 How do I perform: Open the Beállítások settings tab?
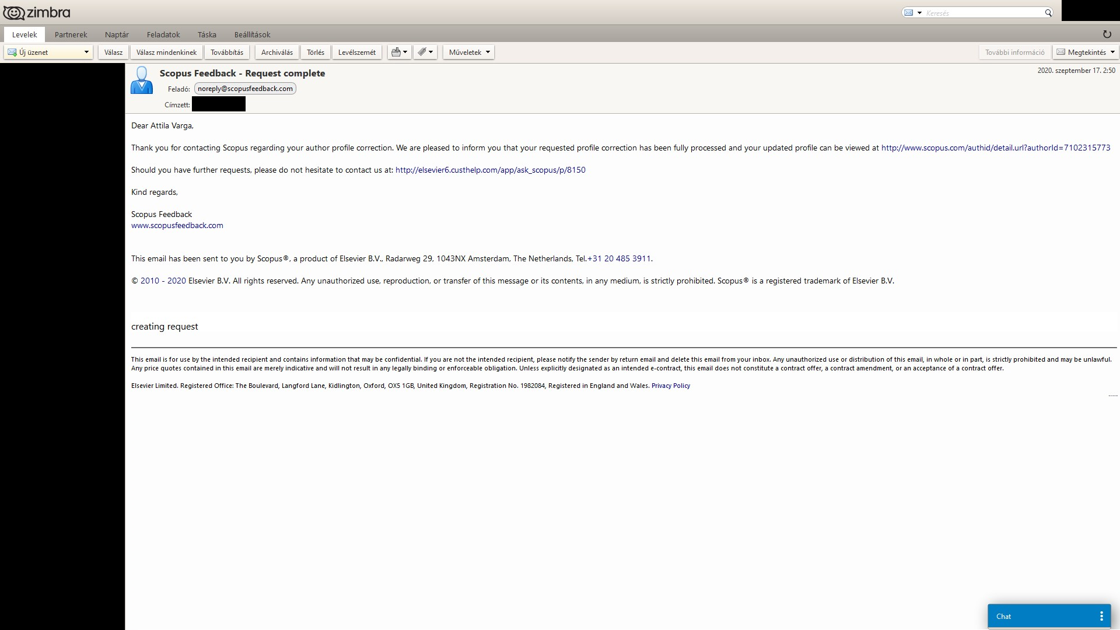point(252,34)
